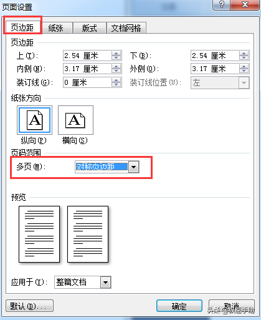Click the right preview page thumbnail
The image size is (261, 320).
(x=88, y=234)
